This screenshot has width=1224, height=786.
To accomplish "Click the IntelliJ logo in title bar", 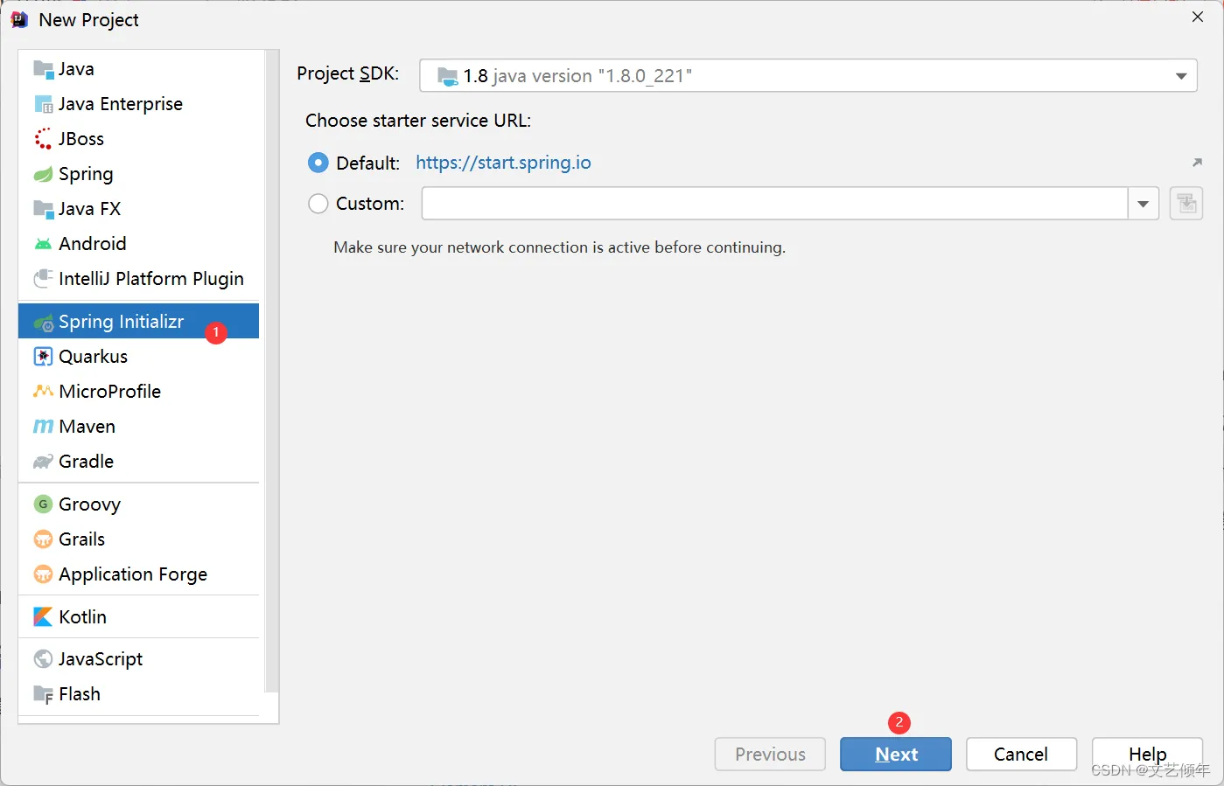I will 18,19.
